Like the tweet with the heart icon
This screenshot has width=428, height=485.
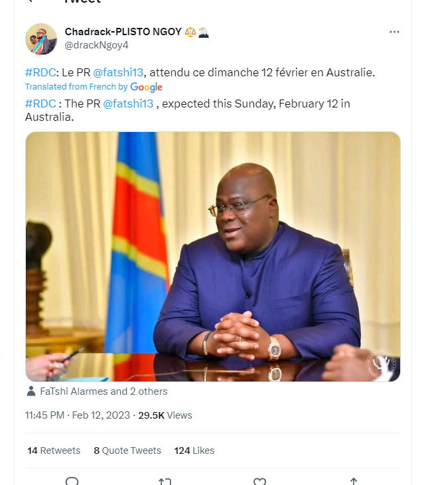pos(259,481)
